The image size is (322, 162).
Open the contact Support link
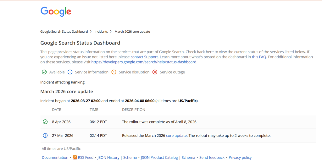tap(144, 57)
